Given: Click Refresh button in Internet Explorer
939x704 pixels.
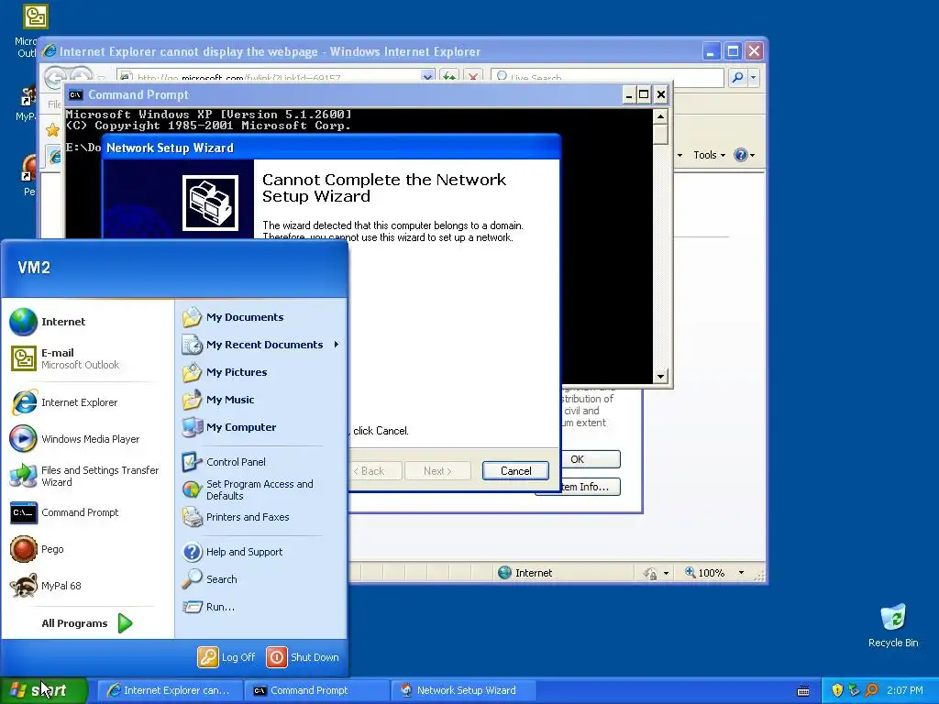Looking at the screenshot, I should click(x=449, y=77).
